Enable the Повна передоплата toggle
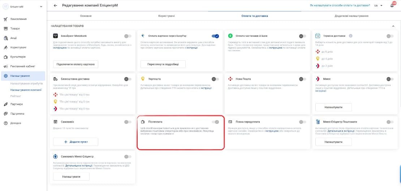This screenshot has height=191, width=401. (302, 122)
